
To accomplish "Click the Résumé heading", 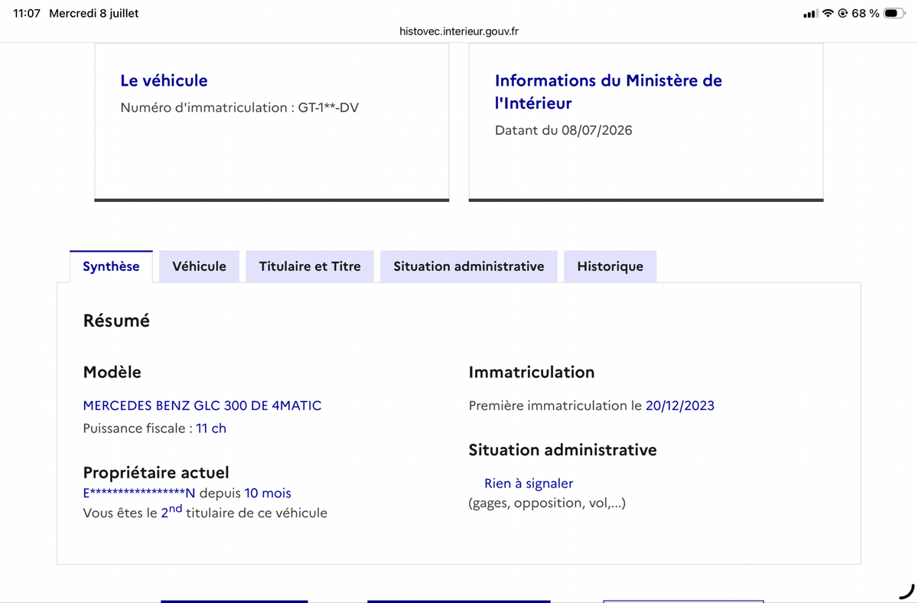I will [x=116, y=321].
